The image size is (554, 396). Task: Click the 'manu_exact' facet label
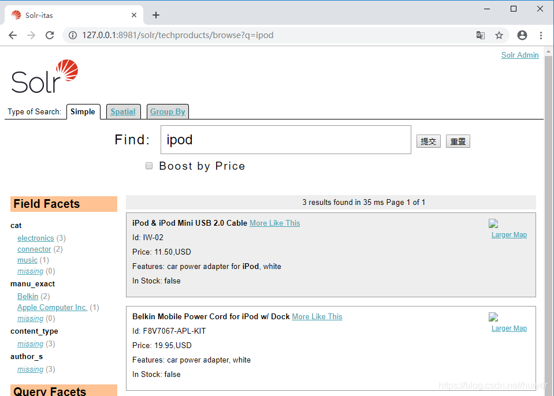tap(32, 284)
